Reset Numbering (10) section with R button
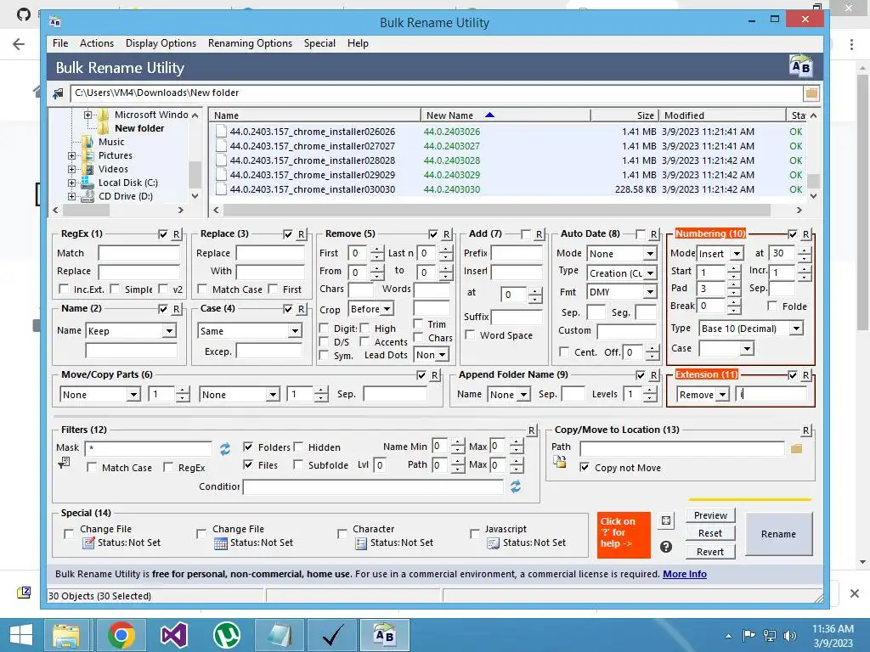Image resolution: width=870 pixels, height=652 pixels. pyautogui.click(x=806, y=234)
